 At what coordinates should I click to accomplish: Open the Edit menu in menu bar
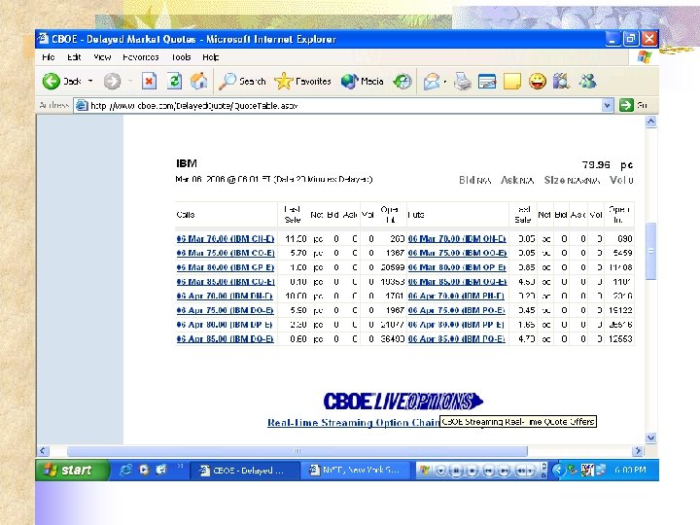click(x=74, y=57)
